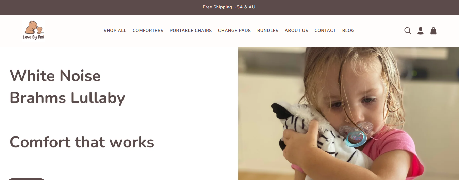Visit the ABOUT US page
The height and width of the screenshot is (180, 459).
tap(296, 31)
